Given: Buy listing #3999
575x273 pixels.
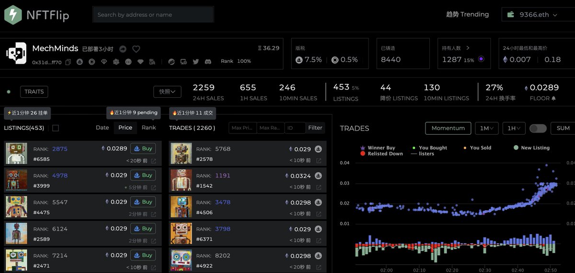Looking at the screenshot, I should pos(143,175).
